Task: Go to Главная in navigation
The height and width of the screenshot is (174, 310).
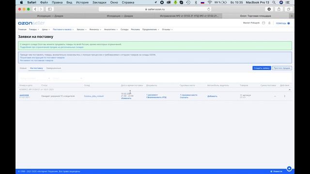Action: point(22,29)
